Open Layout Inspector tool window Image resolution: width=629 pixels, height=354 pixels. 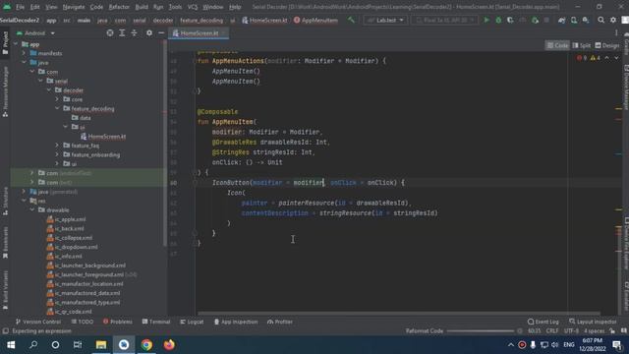coord(593,322)
